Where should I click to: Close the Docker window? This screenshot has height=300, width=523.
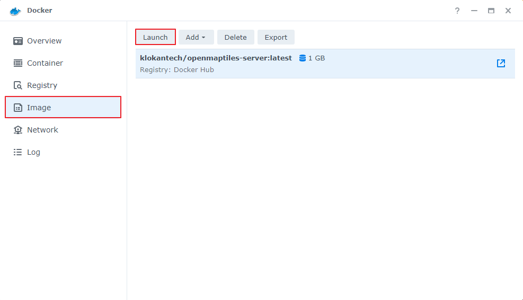508,11
